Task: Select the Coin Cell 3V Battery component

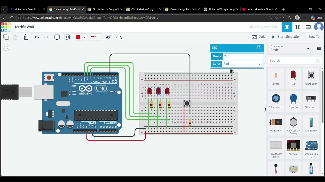Action: point(294,126)
